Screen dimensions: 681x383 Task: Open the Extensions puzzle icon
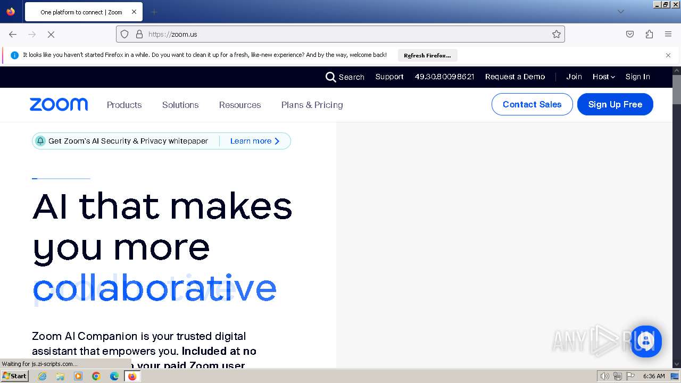point(649,34)
